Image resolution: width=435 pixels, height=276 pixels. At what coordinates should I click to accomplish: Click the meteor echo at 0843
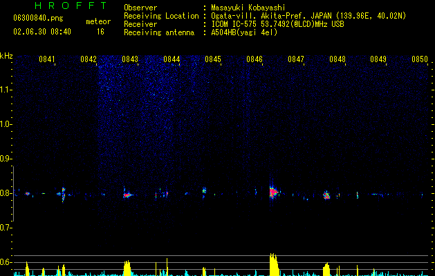coord(127,195)
